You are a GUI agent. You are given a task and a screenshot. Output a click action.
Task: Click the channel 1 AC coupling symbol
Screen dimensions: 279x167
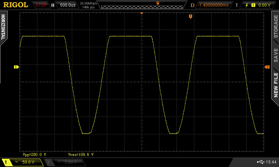(16, 162)
